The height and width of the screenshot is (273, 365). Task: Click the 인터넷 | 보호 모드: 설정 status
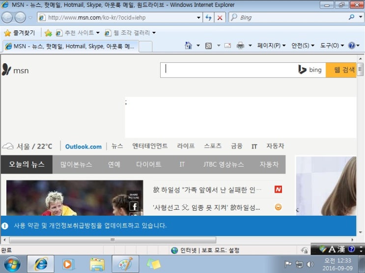(x=205, y=250)
